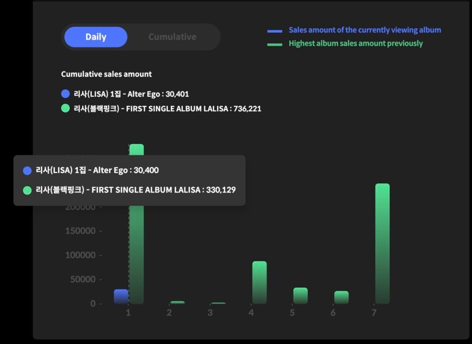Click the 'Cumulative sales amount' heading
The image size is (472, 344).
pyautogui.click(x=106, y=74)
